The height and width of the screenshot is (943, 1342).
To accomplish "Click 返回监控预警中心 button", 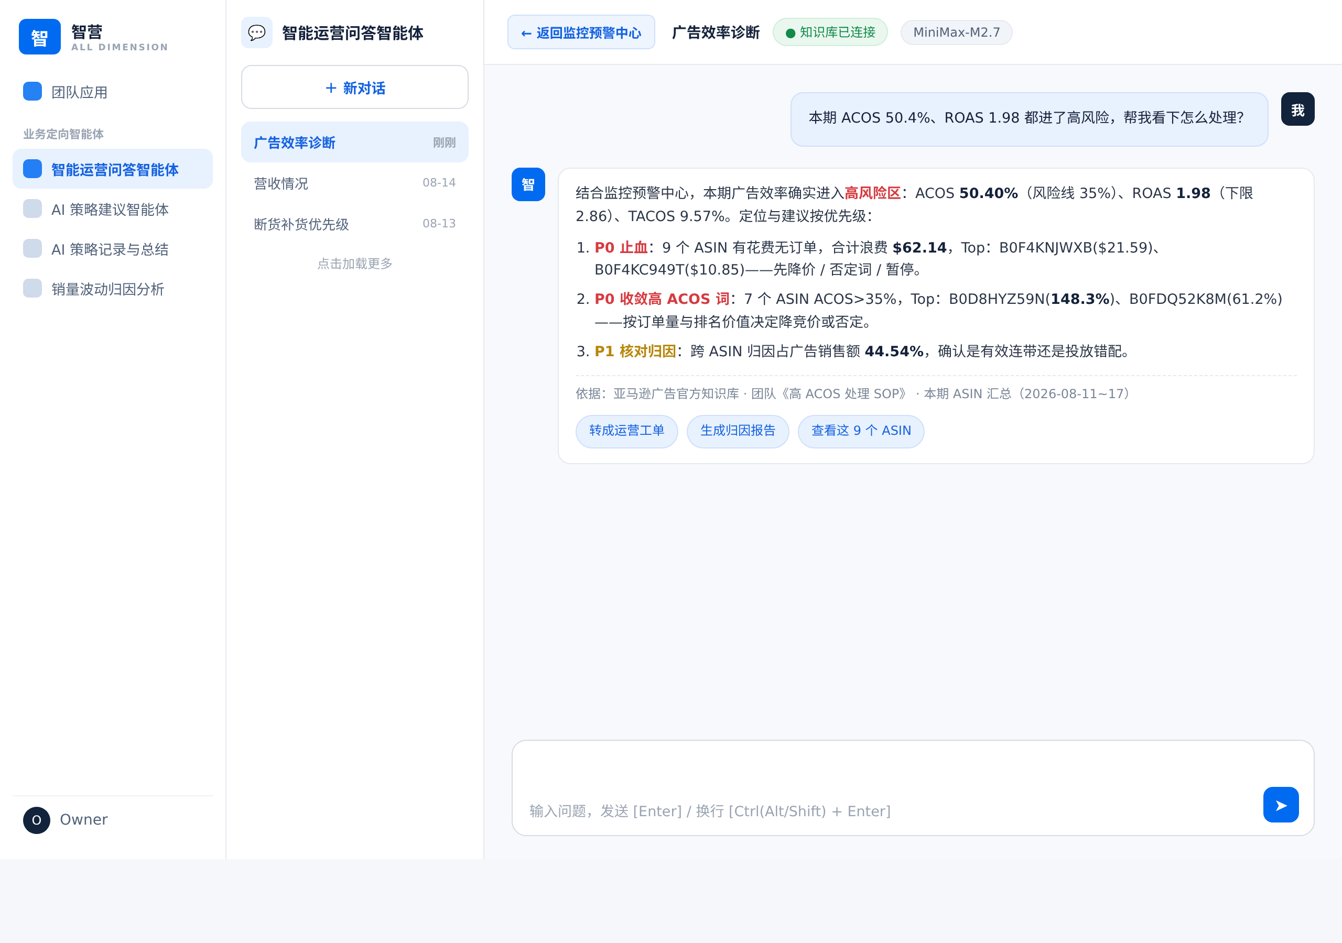I will click(581, 32).
